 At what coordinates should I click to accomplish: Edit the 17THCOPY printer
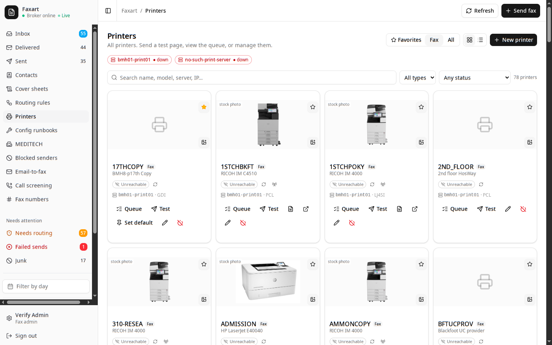(165, 223)
